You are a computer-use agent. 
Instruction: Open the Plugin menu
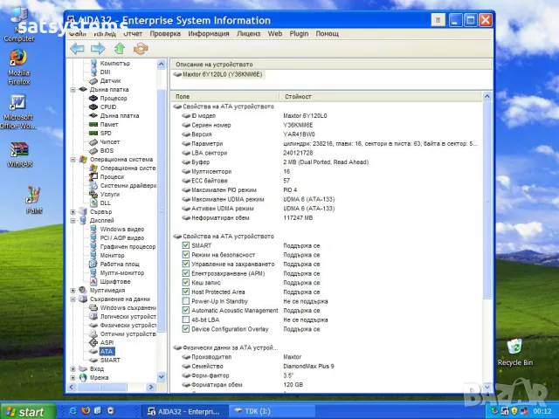[299, 33]
